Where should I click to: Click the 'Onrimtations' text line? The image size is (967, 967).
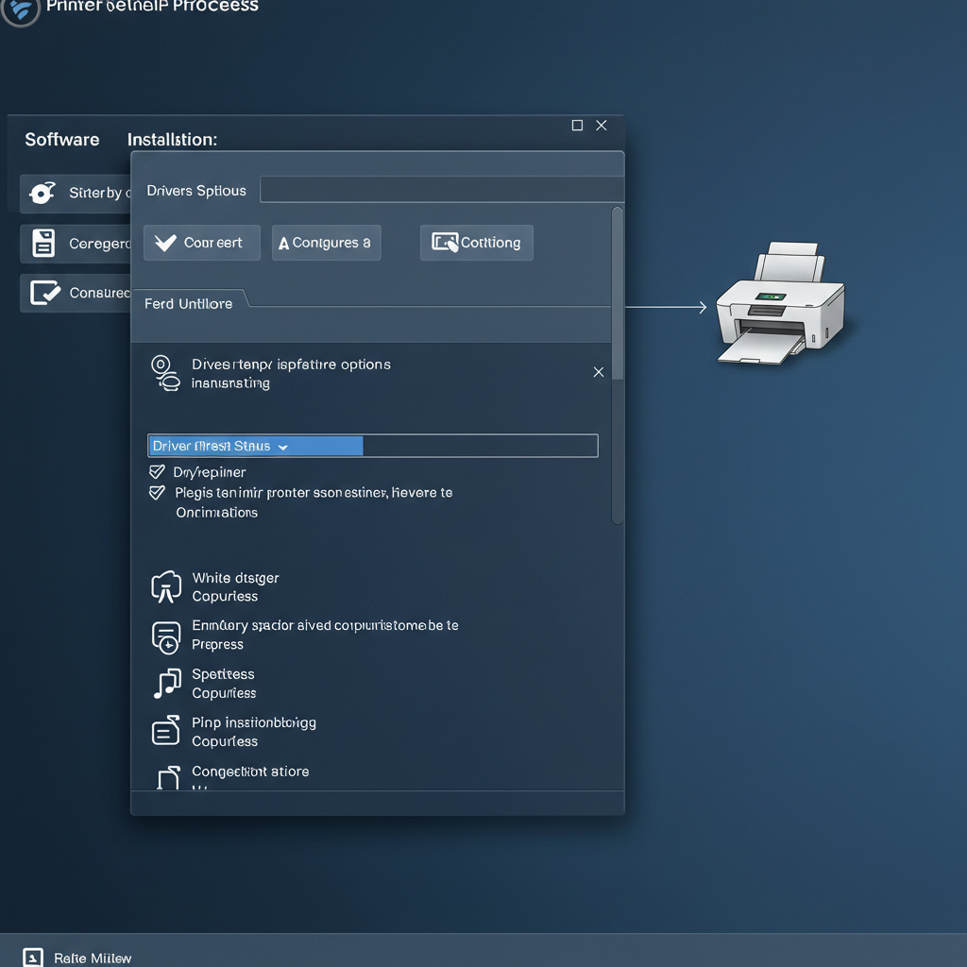[x=216, y=513]
